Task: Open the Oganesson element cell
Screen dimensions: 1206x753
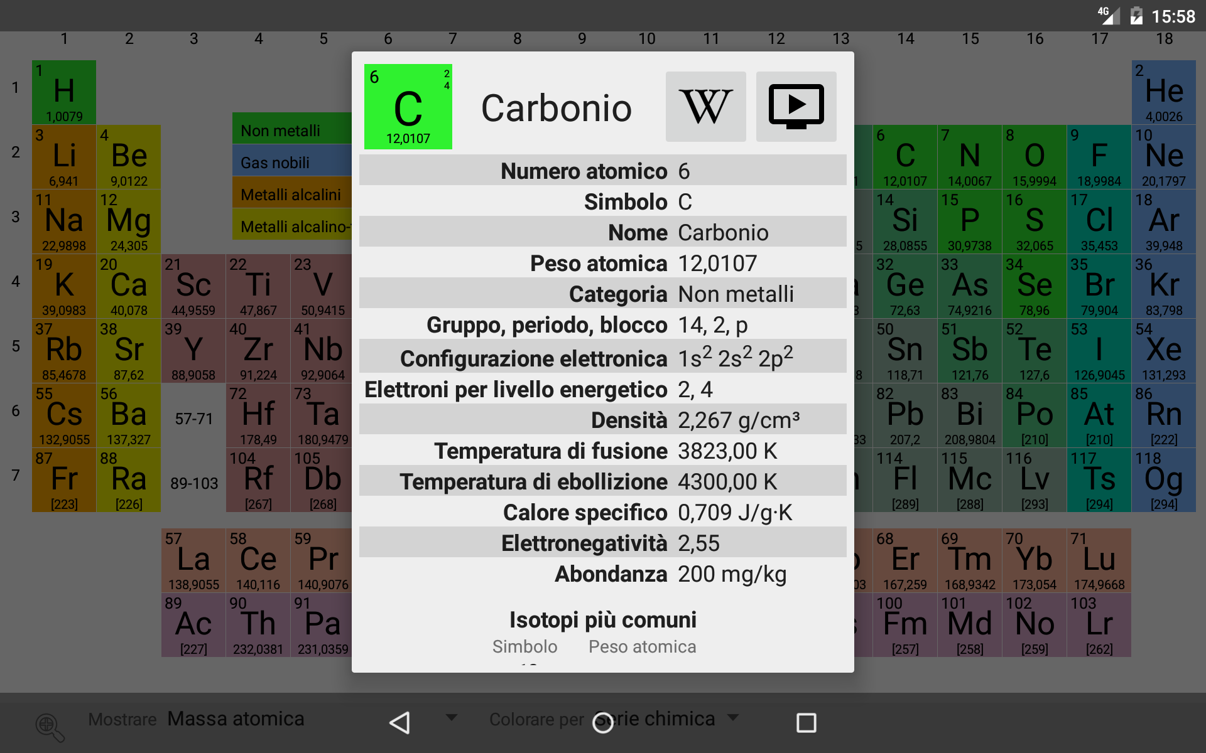Action: click(1163, 480)
